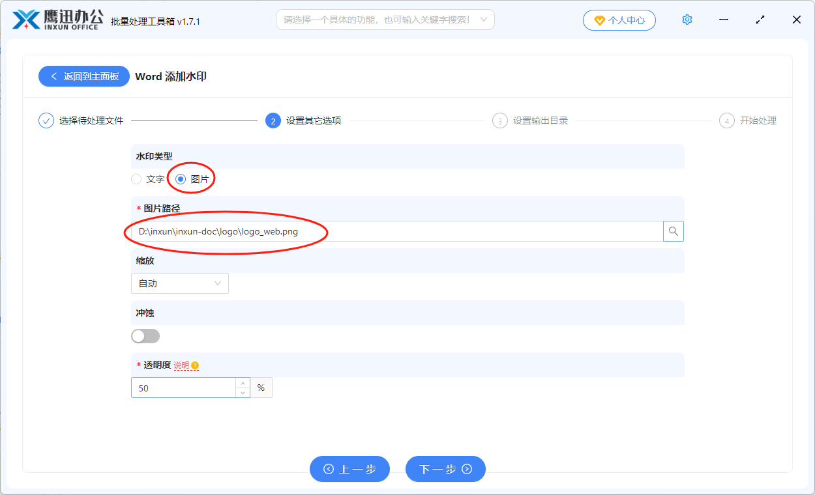Go to step 4 开始处理
The height and width of the screenshot is (495, 815).
coord(748,120)
